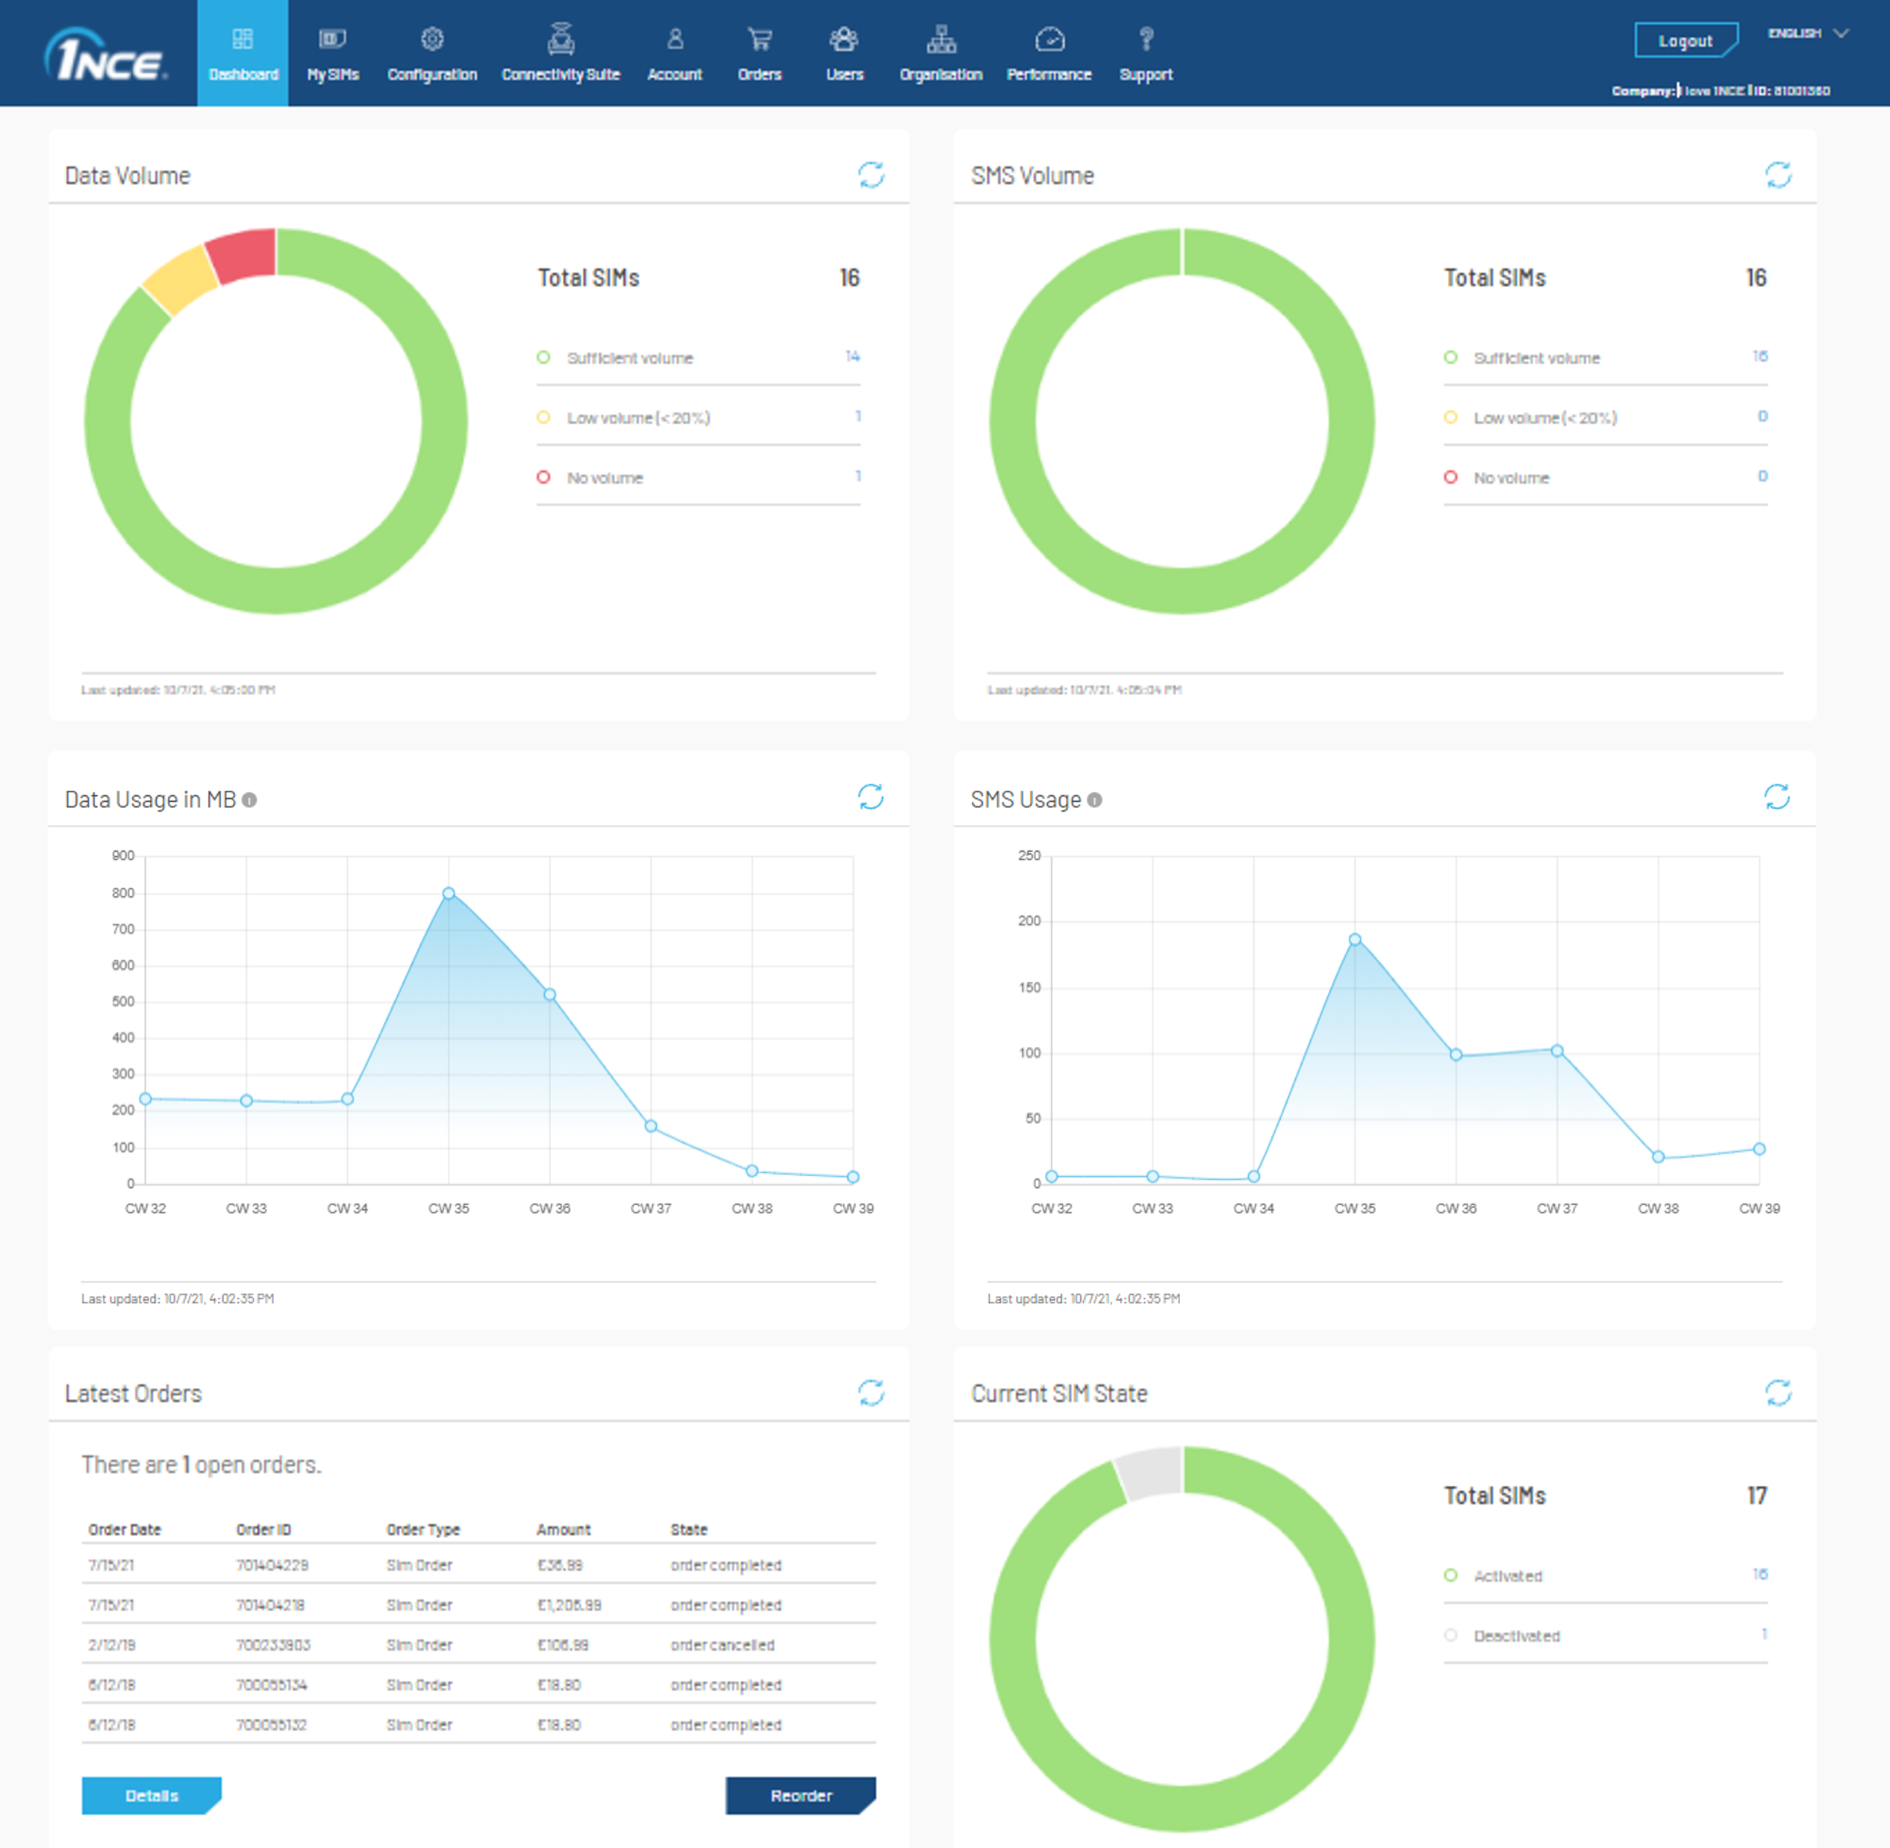This screenshot has height=1848, width=1890.
Task: Refresh the Data Volume widget
Action: tap(870, 175)
